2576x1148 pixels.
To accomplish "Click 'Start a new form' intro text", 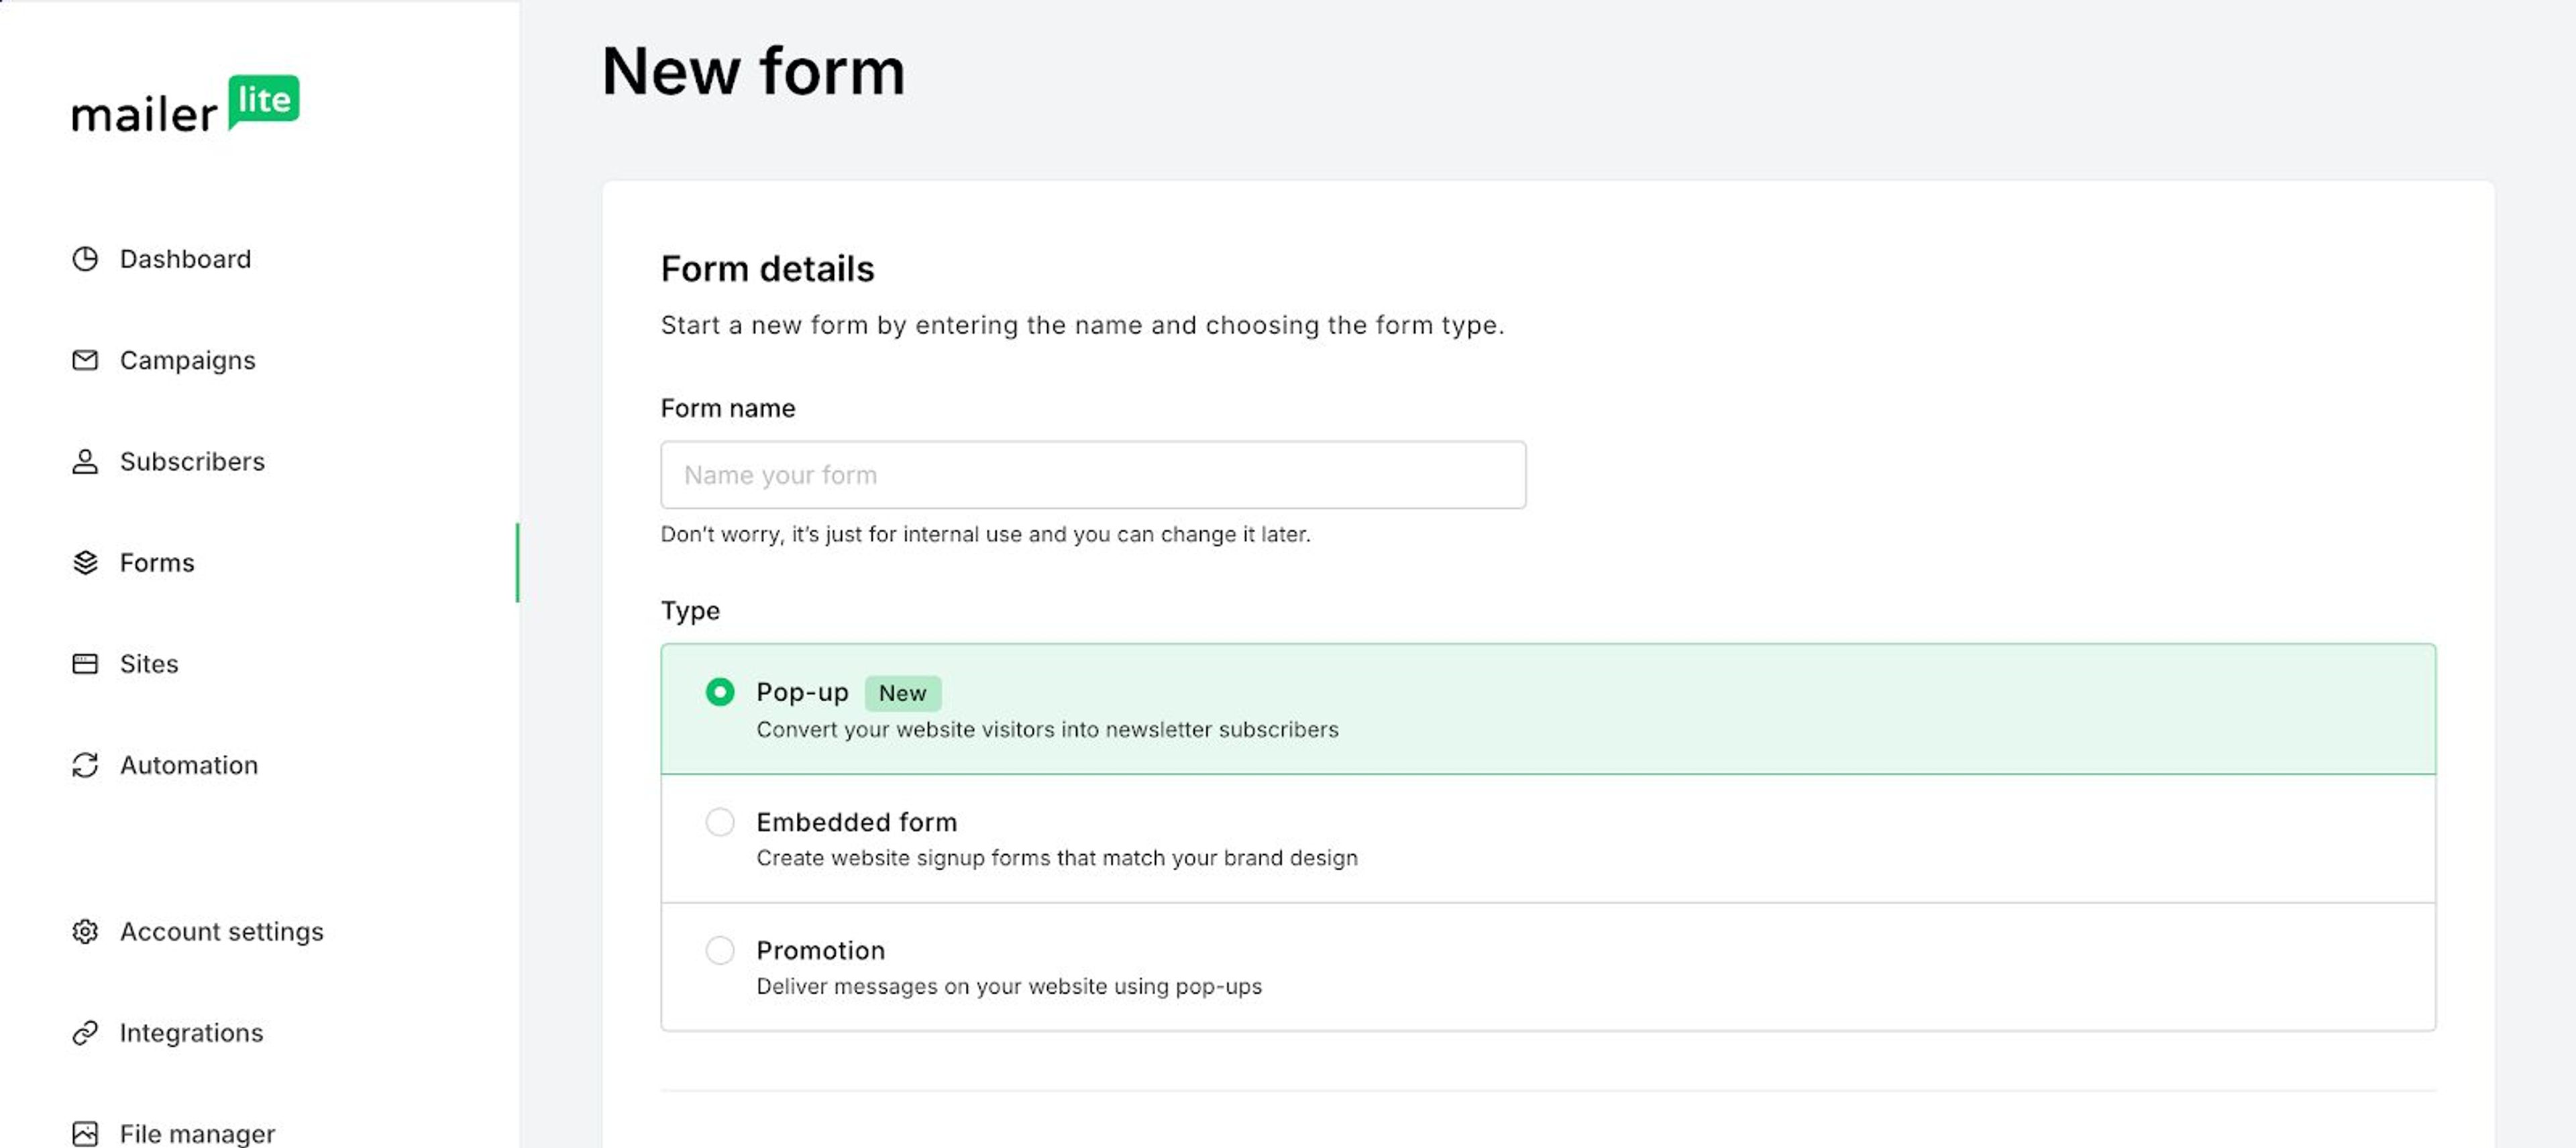I will pos(1082,325).
